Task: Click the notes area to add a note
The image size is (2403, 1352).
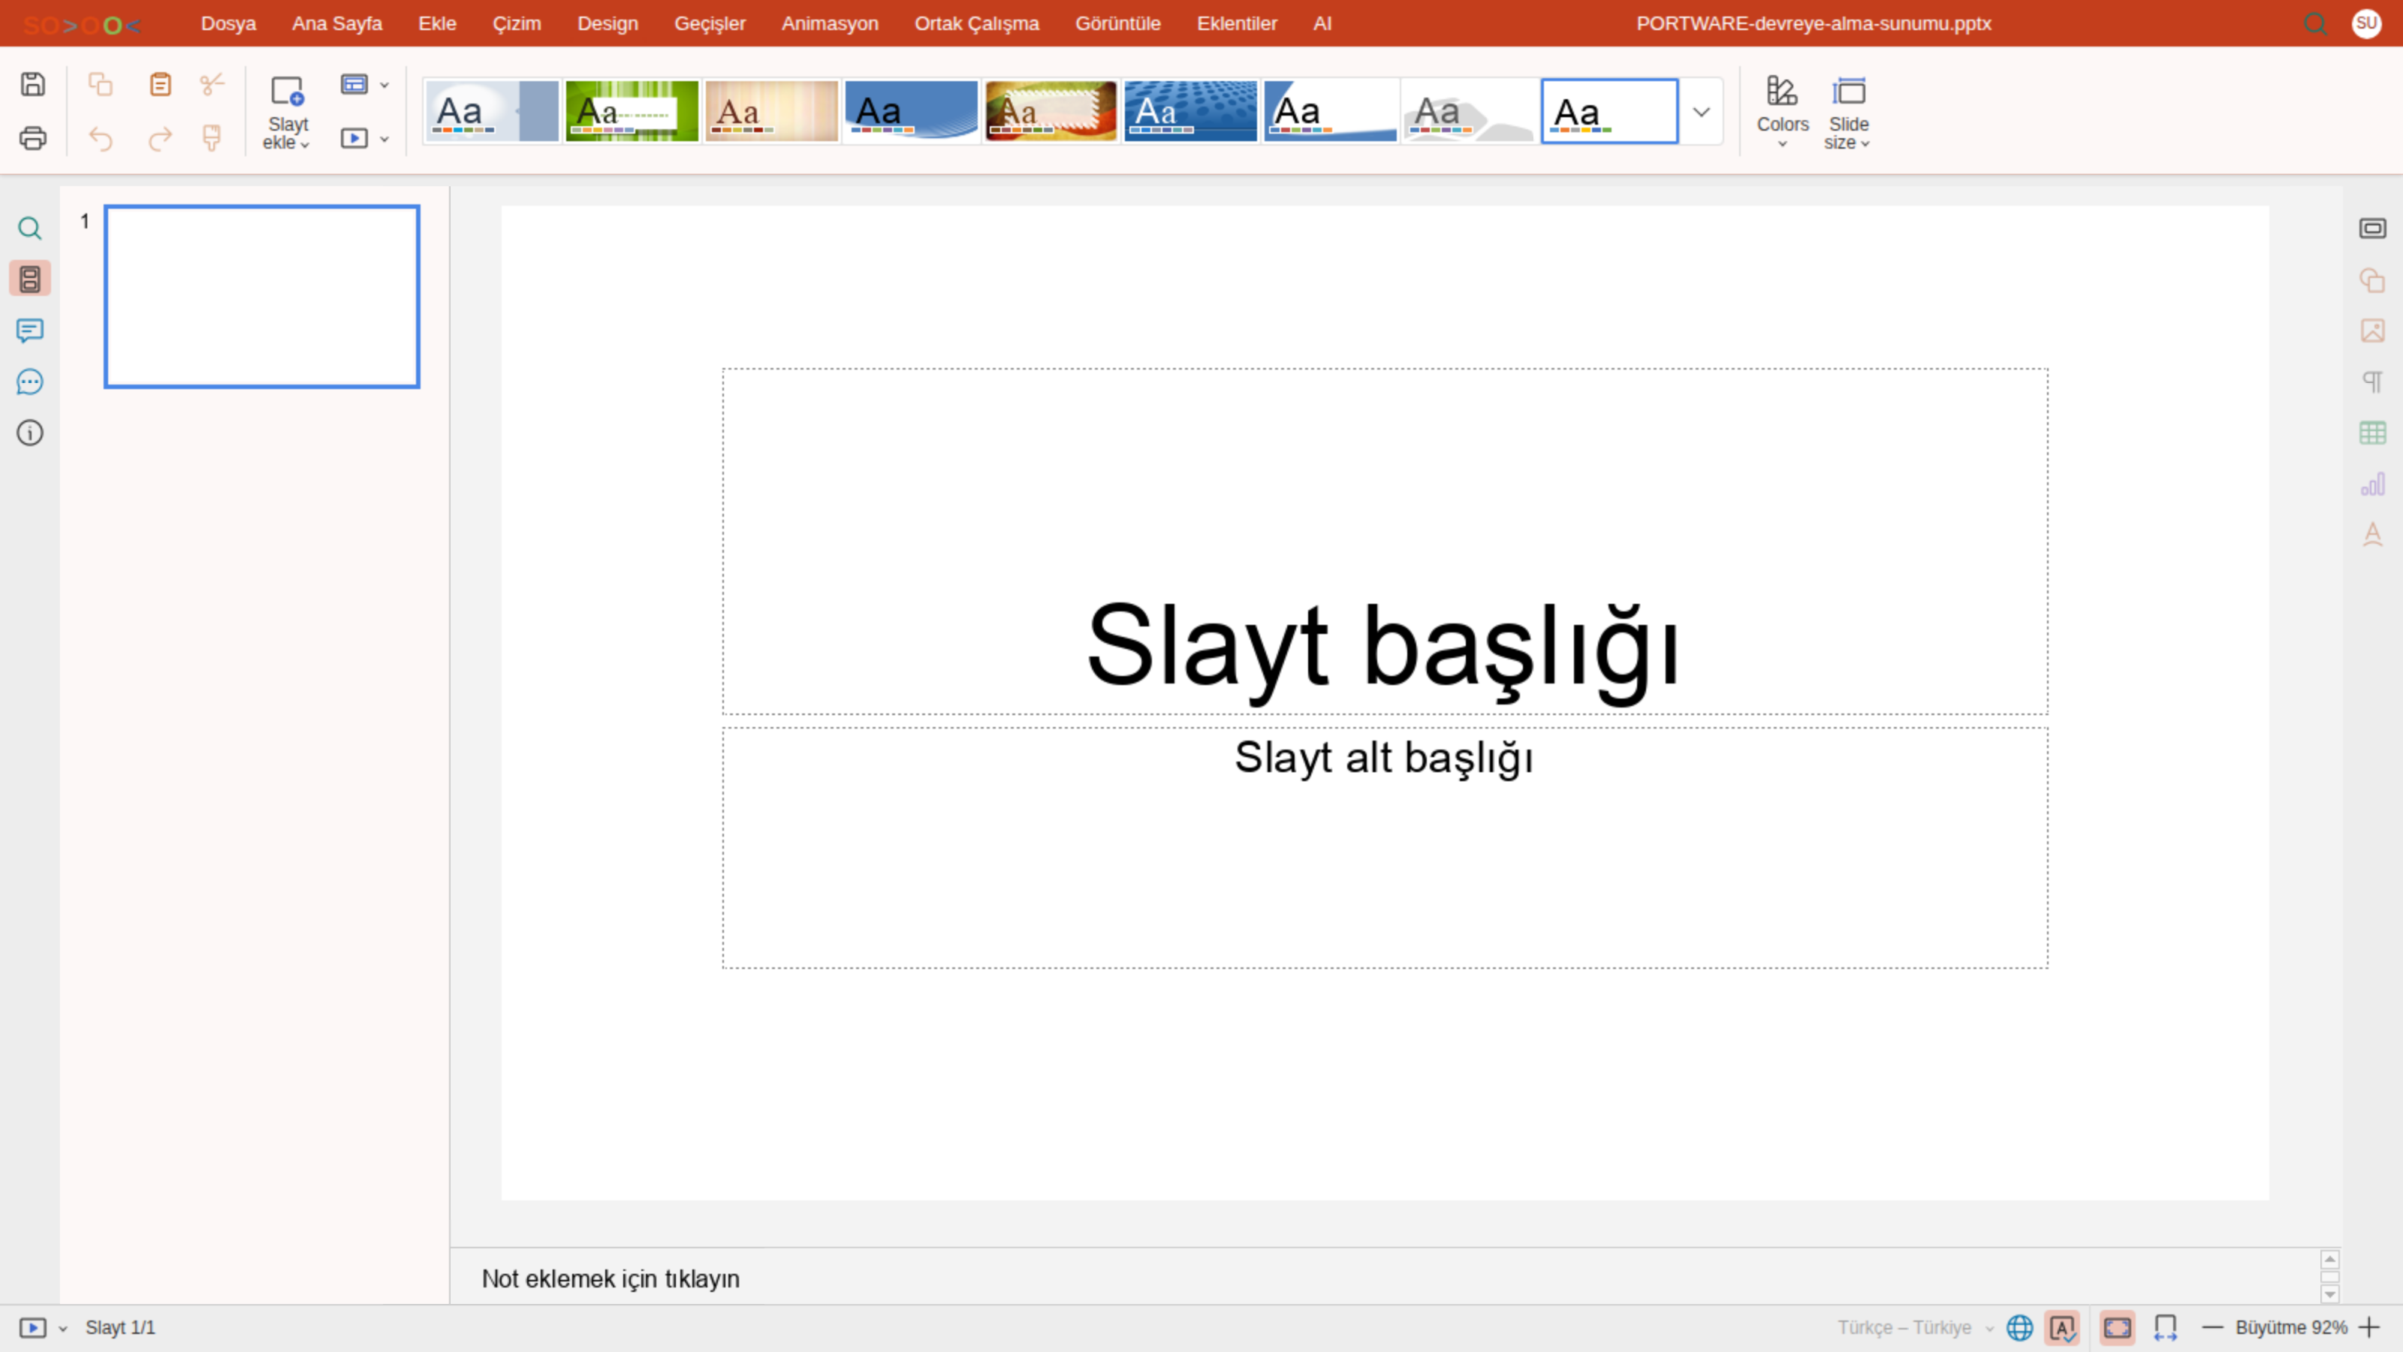Action: tap(1385, 1278)
